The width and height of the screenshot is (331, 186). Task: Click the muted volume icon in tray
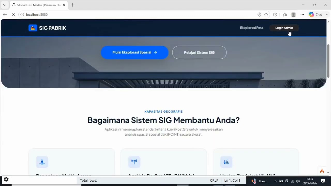(x=298, y=181)
